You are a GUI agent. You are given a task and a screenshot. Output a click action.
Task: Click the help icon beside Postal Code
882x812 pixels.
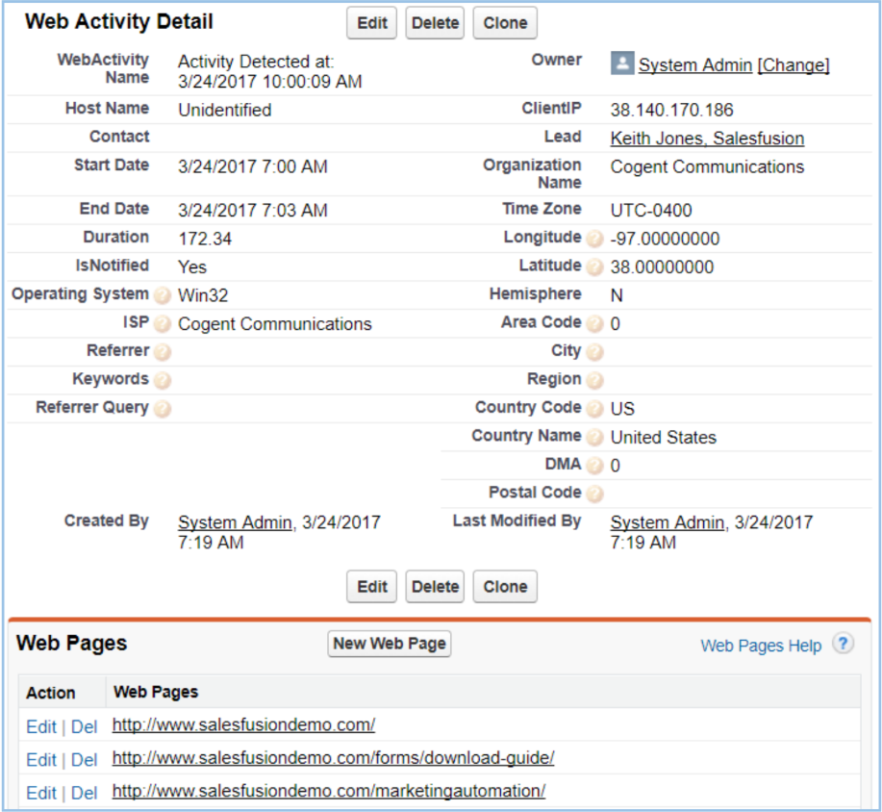click(x=595, y=494)
